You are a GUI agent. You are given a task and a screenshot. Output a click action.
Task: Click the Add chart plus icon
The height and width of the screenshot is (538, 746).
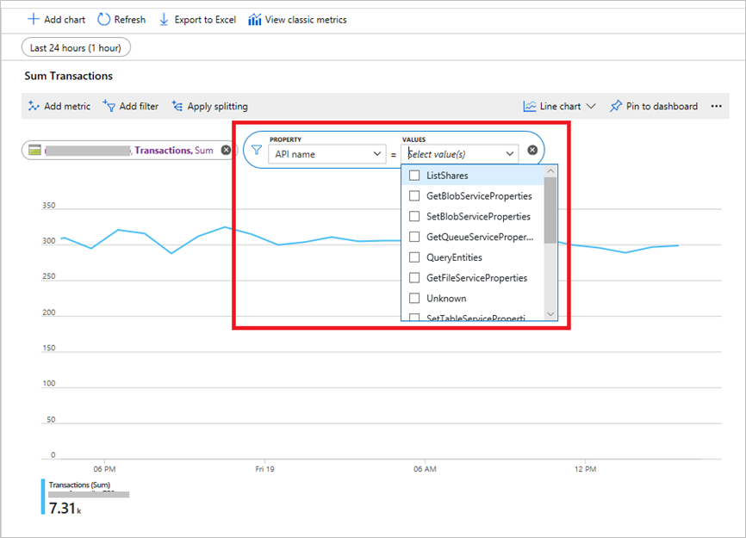(x=34, y=19)
